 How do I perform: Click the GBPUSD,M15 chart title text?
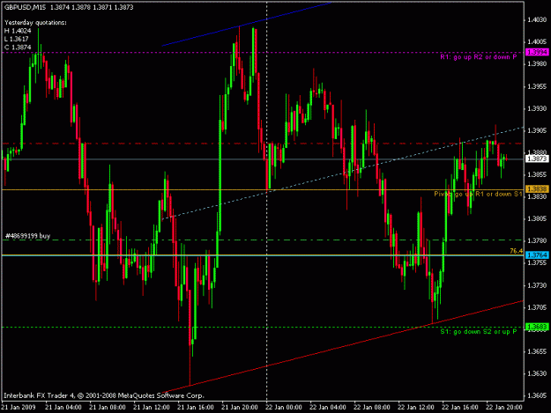[x=25, y=7]
